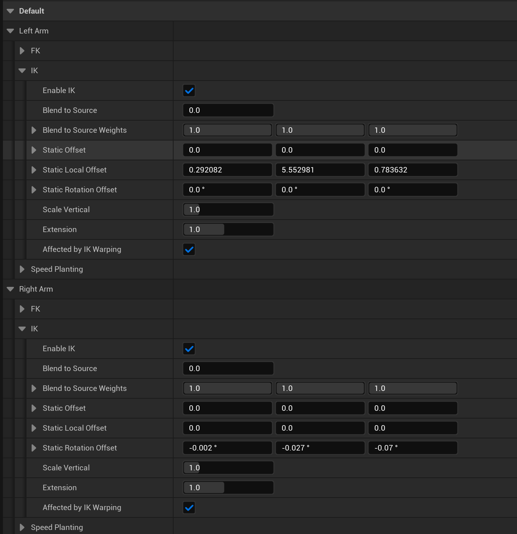Disable Enable IK under Right Arm
The width and height of the screenshot is (517, 534).
click(189, 349)
